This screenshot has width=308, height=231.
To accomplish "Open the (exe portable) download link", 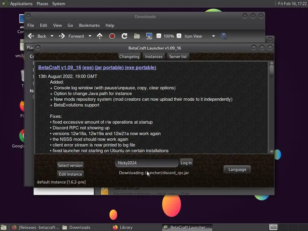I will [x=140, y=68].
